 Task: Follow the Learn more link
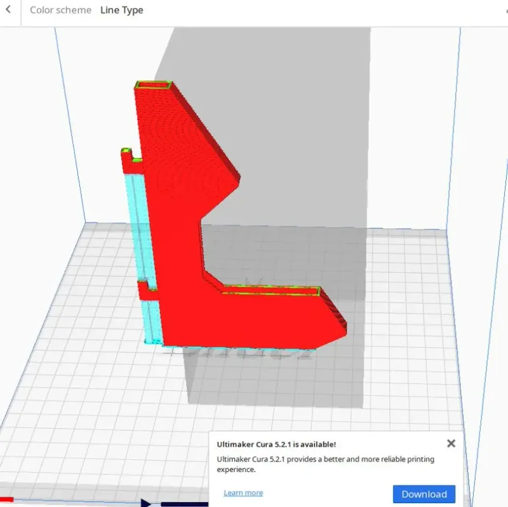(243, 493)
